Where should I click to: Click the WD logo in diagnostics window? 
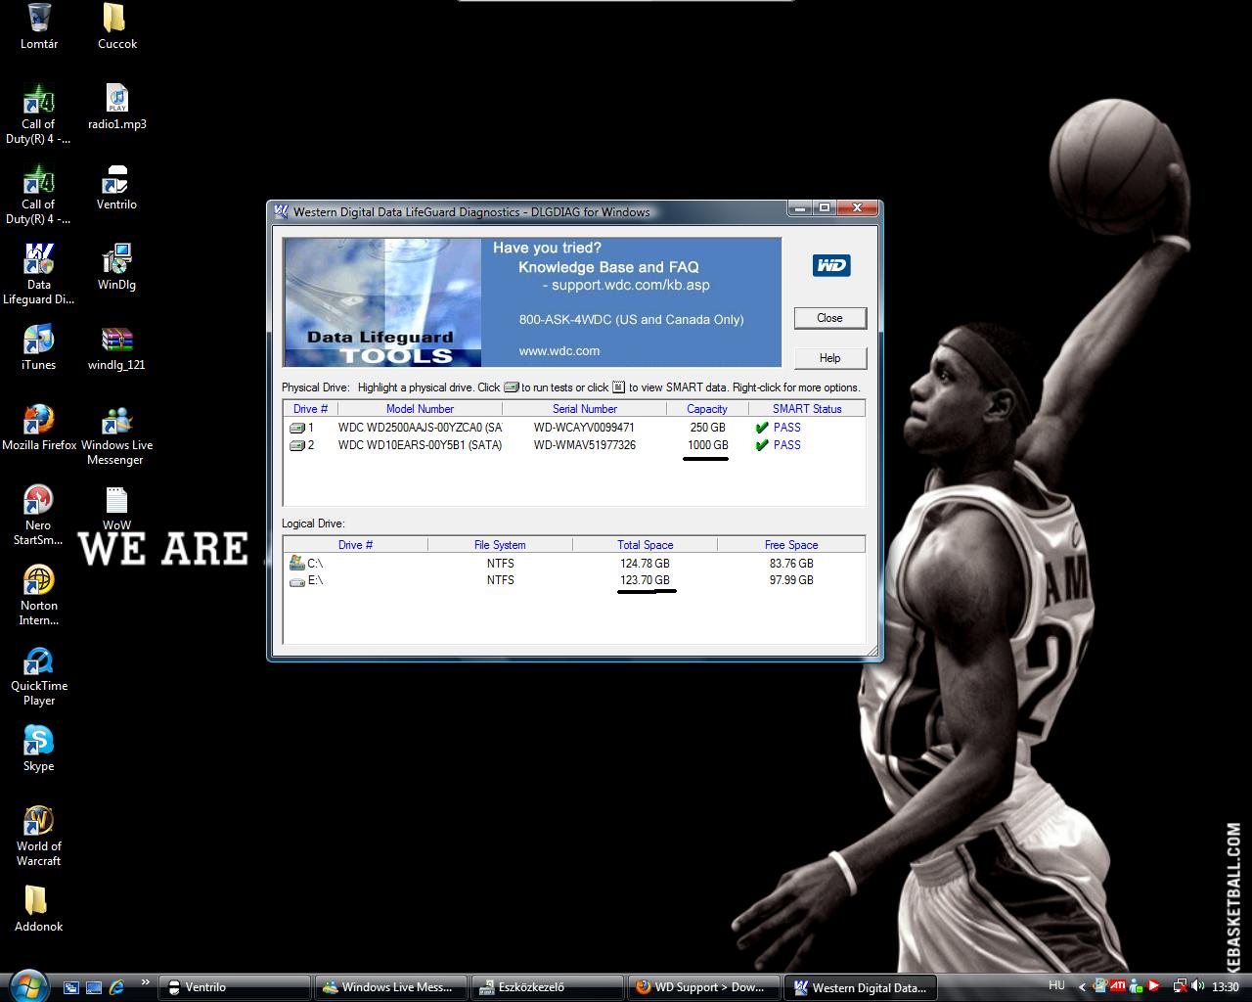pyautogui.click(x=831, y=265)
